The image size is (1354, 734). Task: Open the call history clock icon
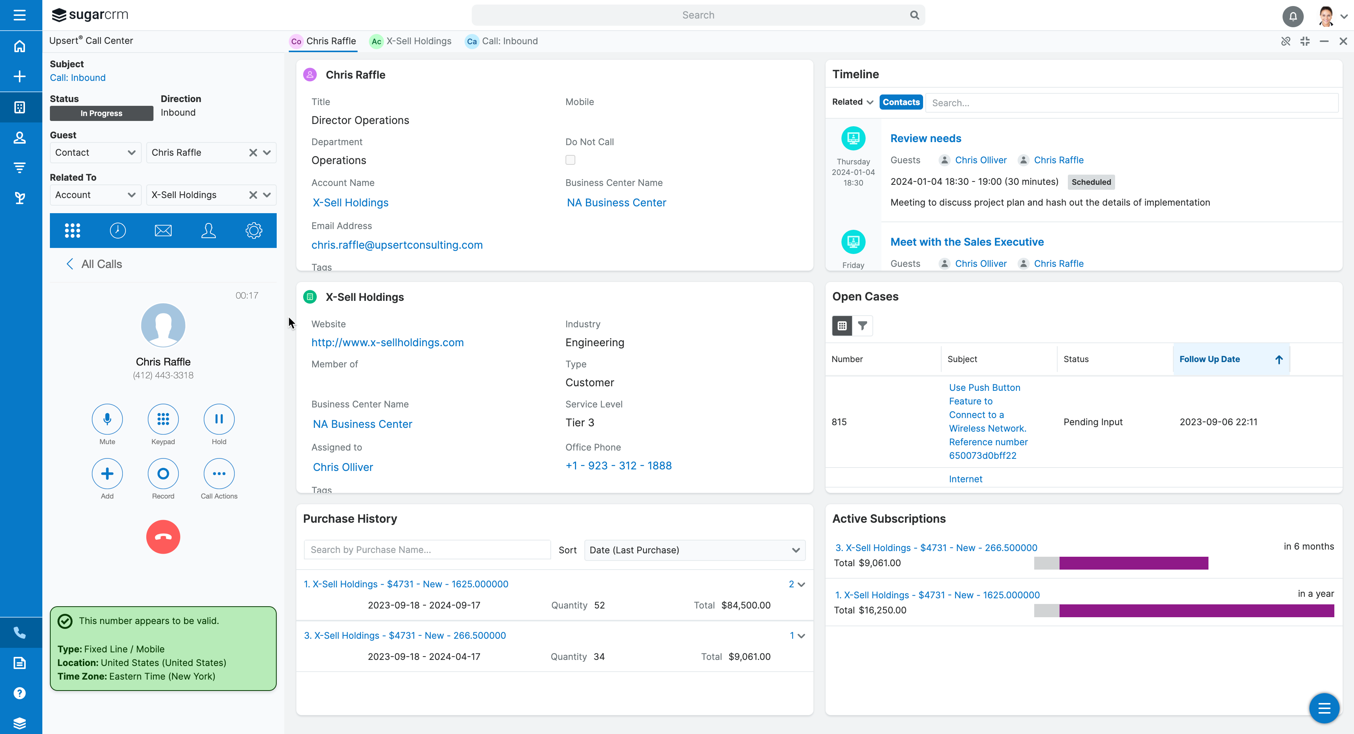coord(118,230)
